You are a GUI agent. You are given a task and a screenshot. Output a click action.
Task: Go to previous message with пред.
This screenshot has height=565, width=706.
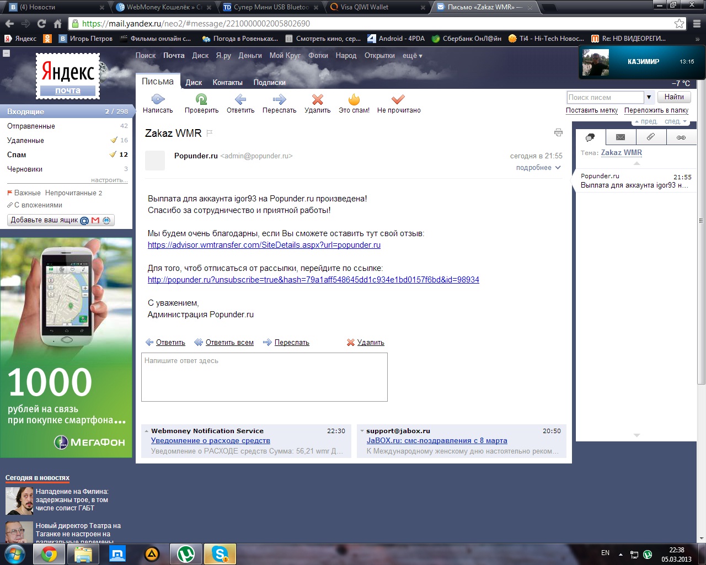click(x=646, y=121)
